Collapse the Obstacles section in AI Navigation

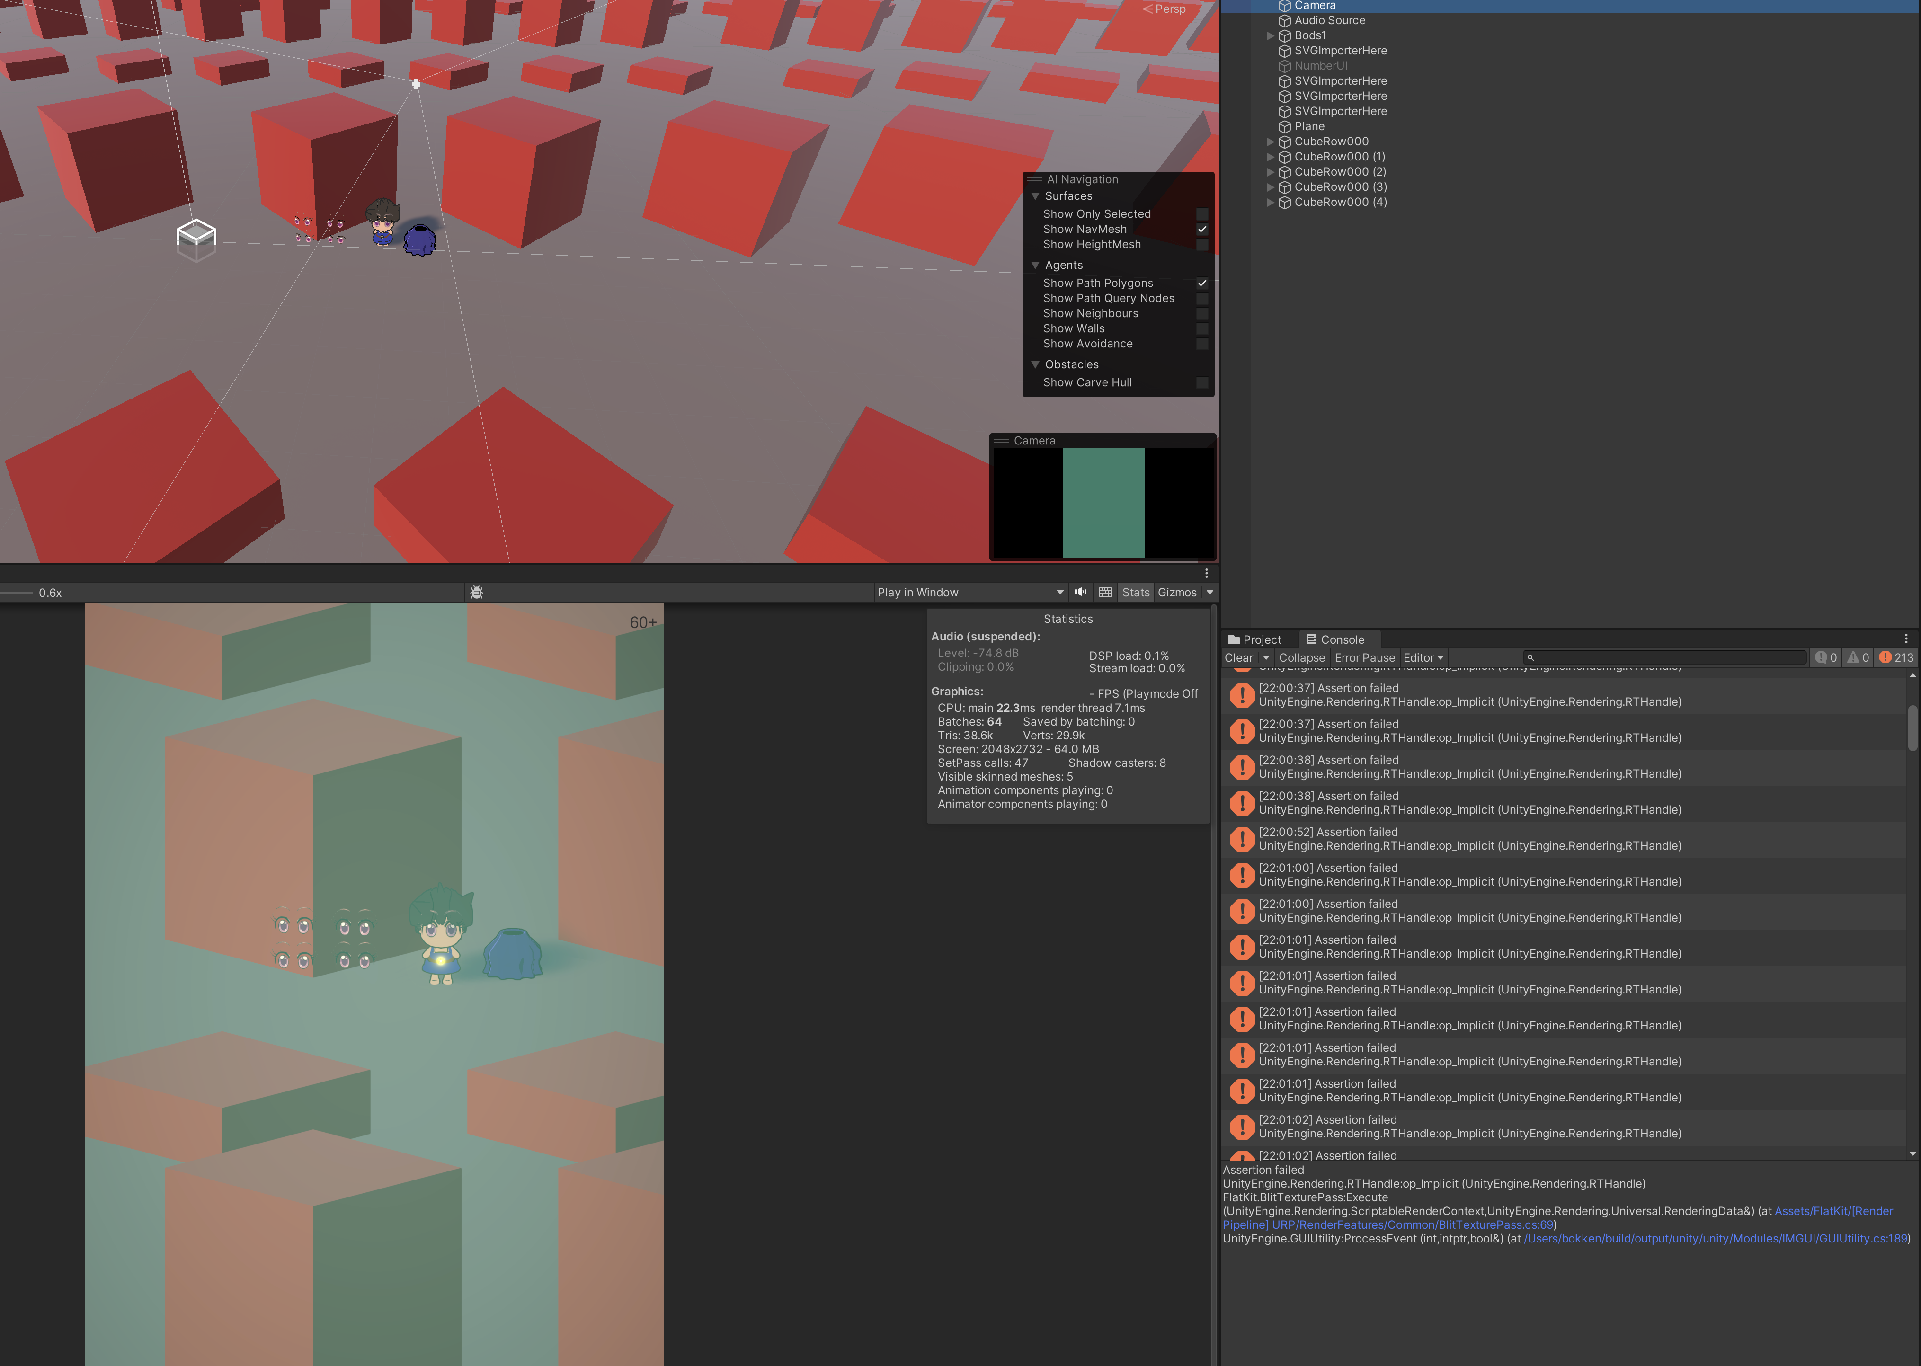pos(1035,364)
